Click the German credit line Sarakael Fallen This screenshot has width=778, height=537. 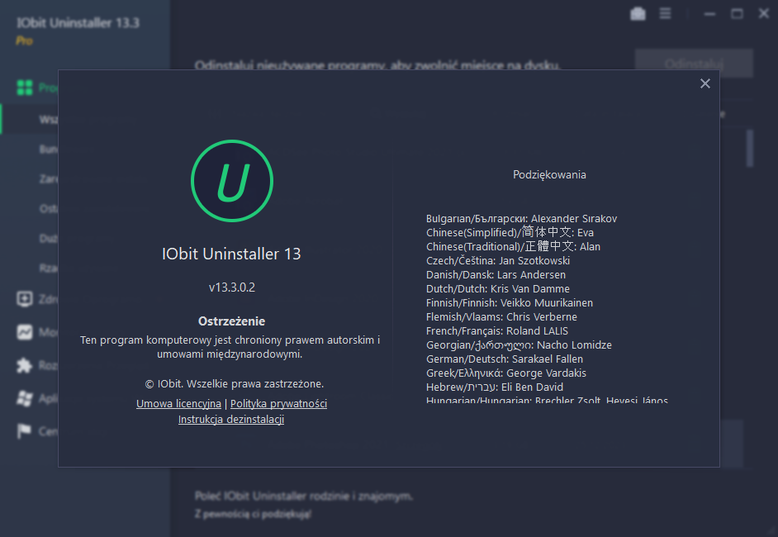(x=504, y=359)
